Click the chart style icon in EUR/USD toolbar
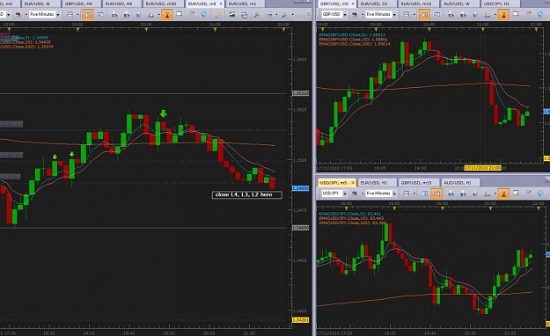 click(x=70, y=14)
